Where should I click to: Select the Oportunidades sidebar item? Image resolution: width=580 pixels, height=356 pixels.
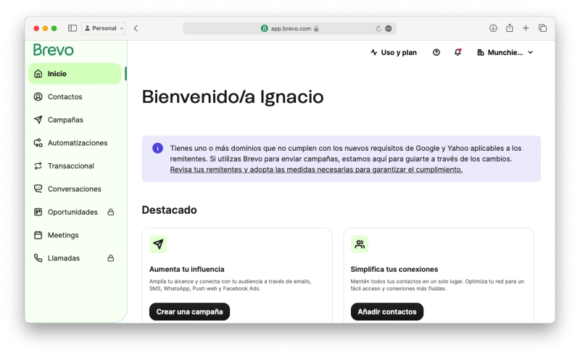pos(75,212)
